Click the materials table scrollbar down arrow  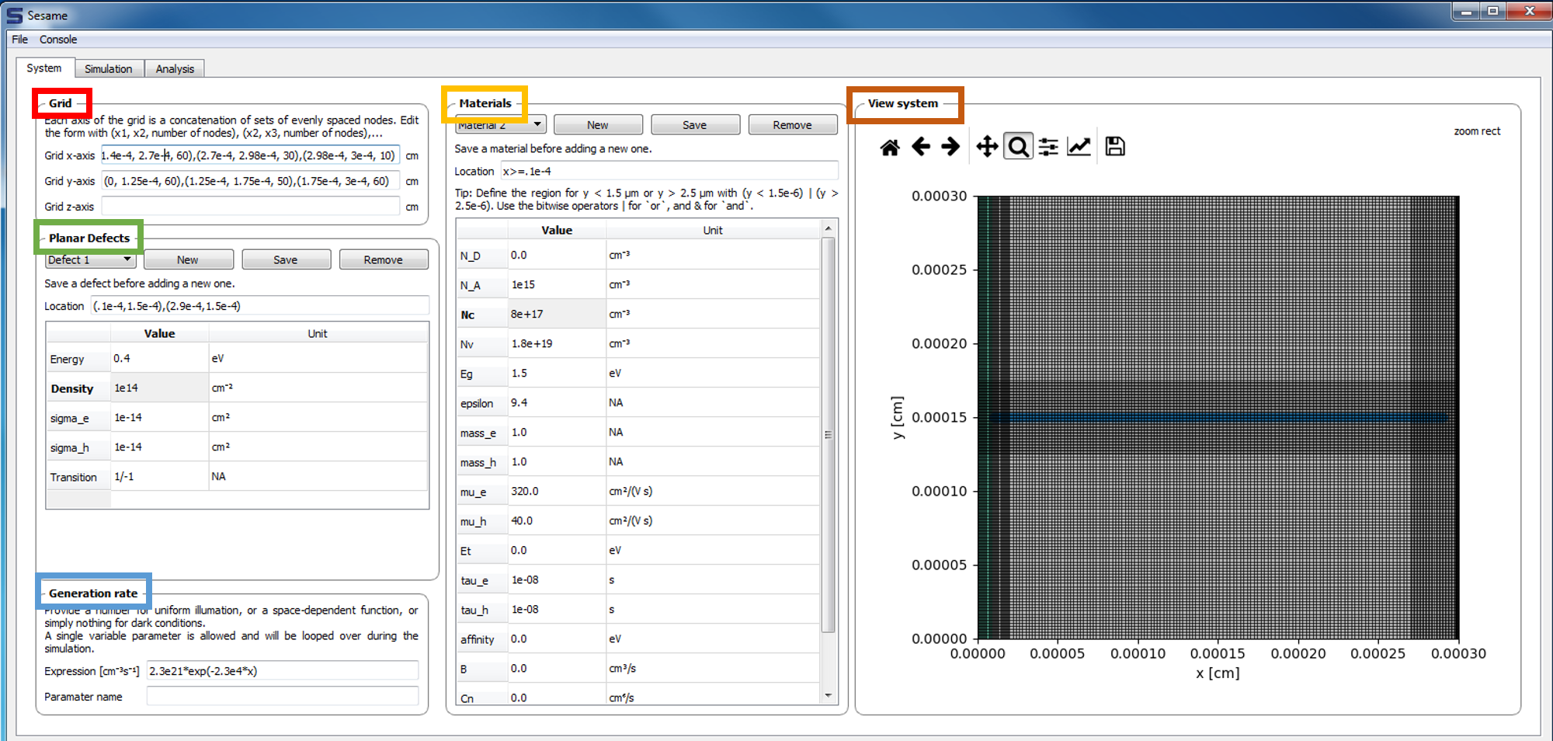pos(829,696)
